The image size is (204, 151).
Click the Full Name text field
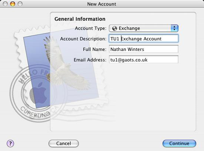[144, 49]
